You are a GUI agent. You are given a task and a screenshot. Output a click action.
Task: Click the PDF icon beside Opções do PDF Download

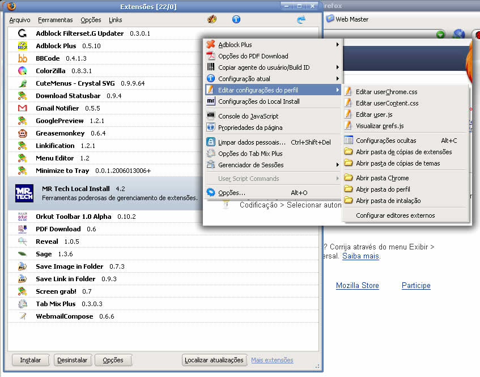click(211, 56)
